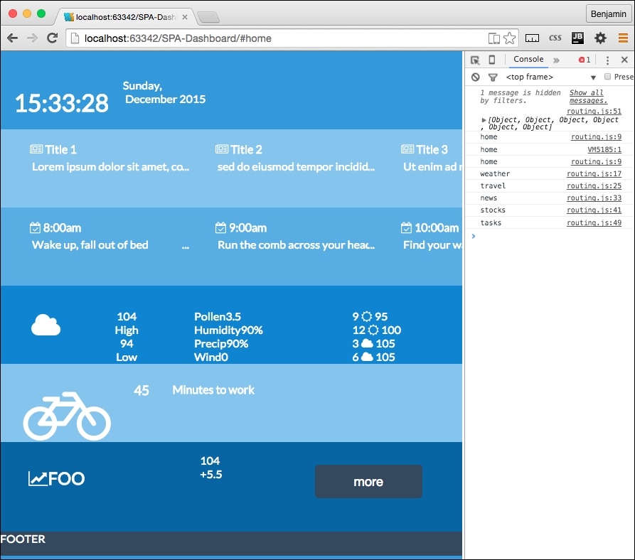Clear the console with the ban icon

(x=476, y=77)
